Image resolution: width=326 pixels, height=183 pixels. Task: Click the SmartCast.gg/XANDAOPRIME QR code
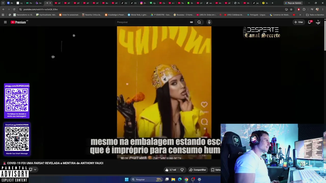pos(17,139)
